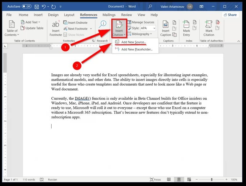
Task: Click the search magnifier in title bar
Action: [150, 6]
